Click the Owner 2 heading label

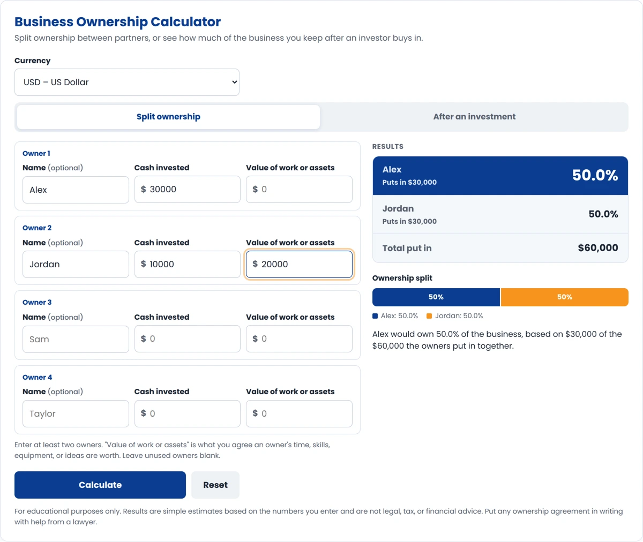click(37, 228)
